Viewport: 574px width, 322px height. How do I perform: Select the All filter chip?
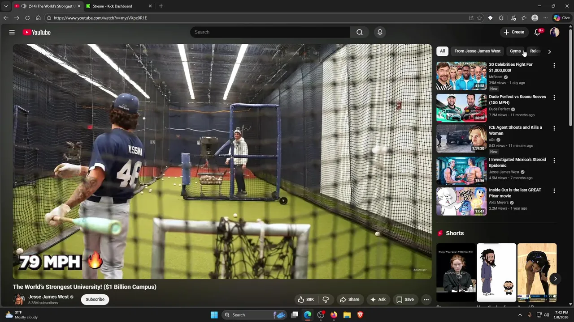coord(442,51)
